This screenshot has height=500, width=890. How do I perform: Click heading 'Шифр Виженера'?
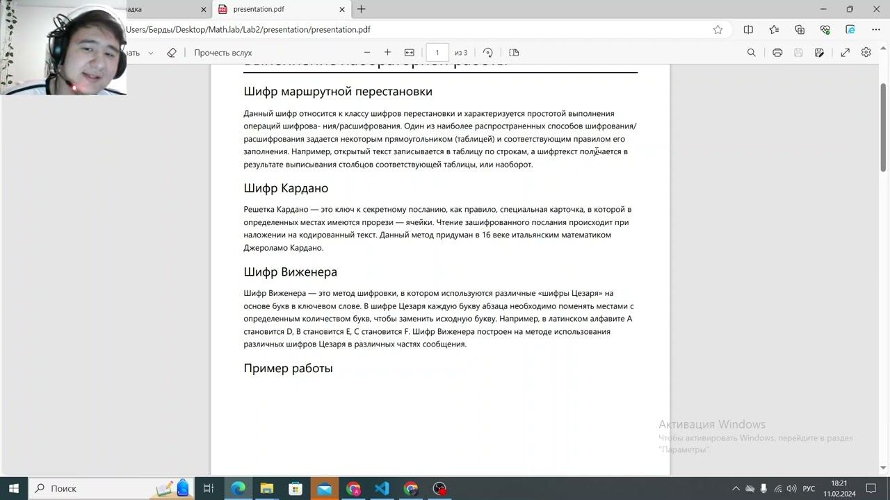tap(290, 272)
